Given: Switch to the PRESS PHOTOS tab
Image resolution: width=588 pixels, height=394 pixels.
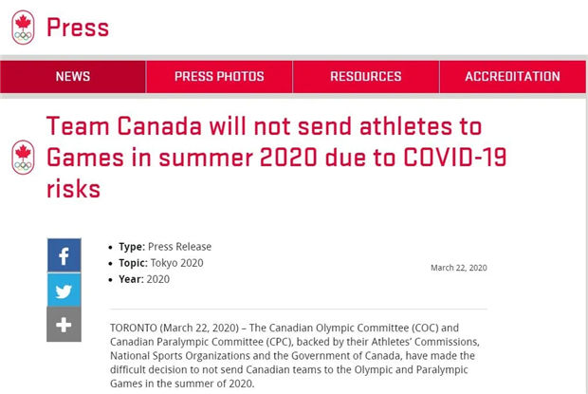Looking at the screenshot, I should [x=219, y=77].
